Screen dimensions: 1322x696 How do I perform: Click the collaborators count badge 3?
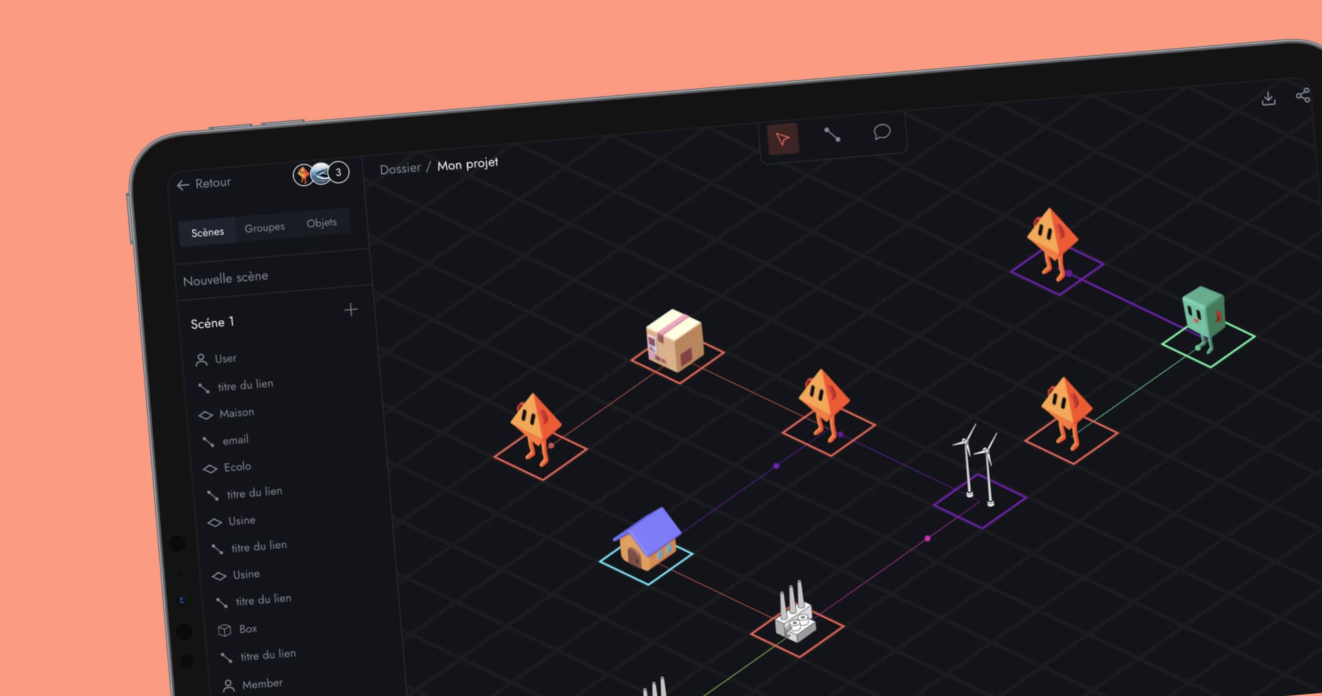[338, 172]
